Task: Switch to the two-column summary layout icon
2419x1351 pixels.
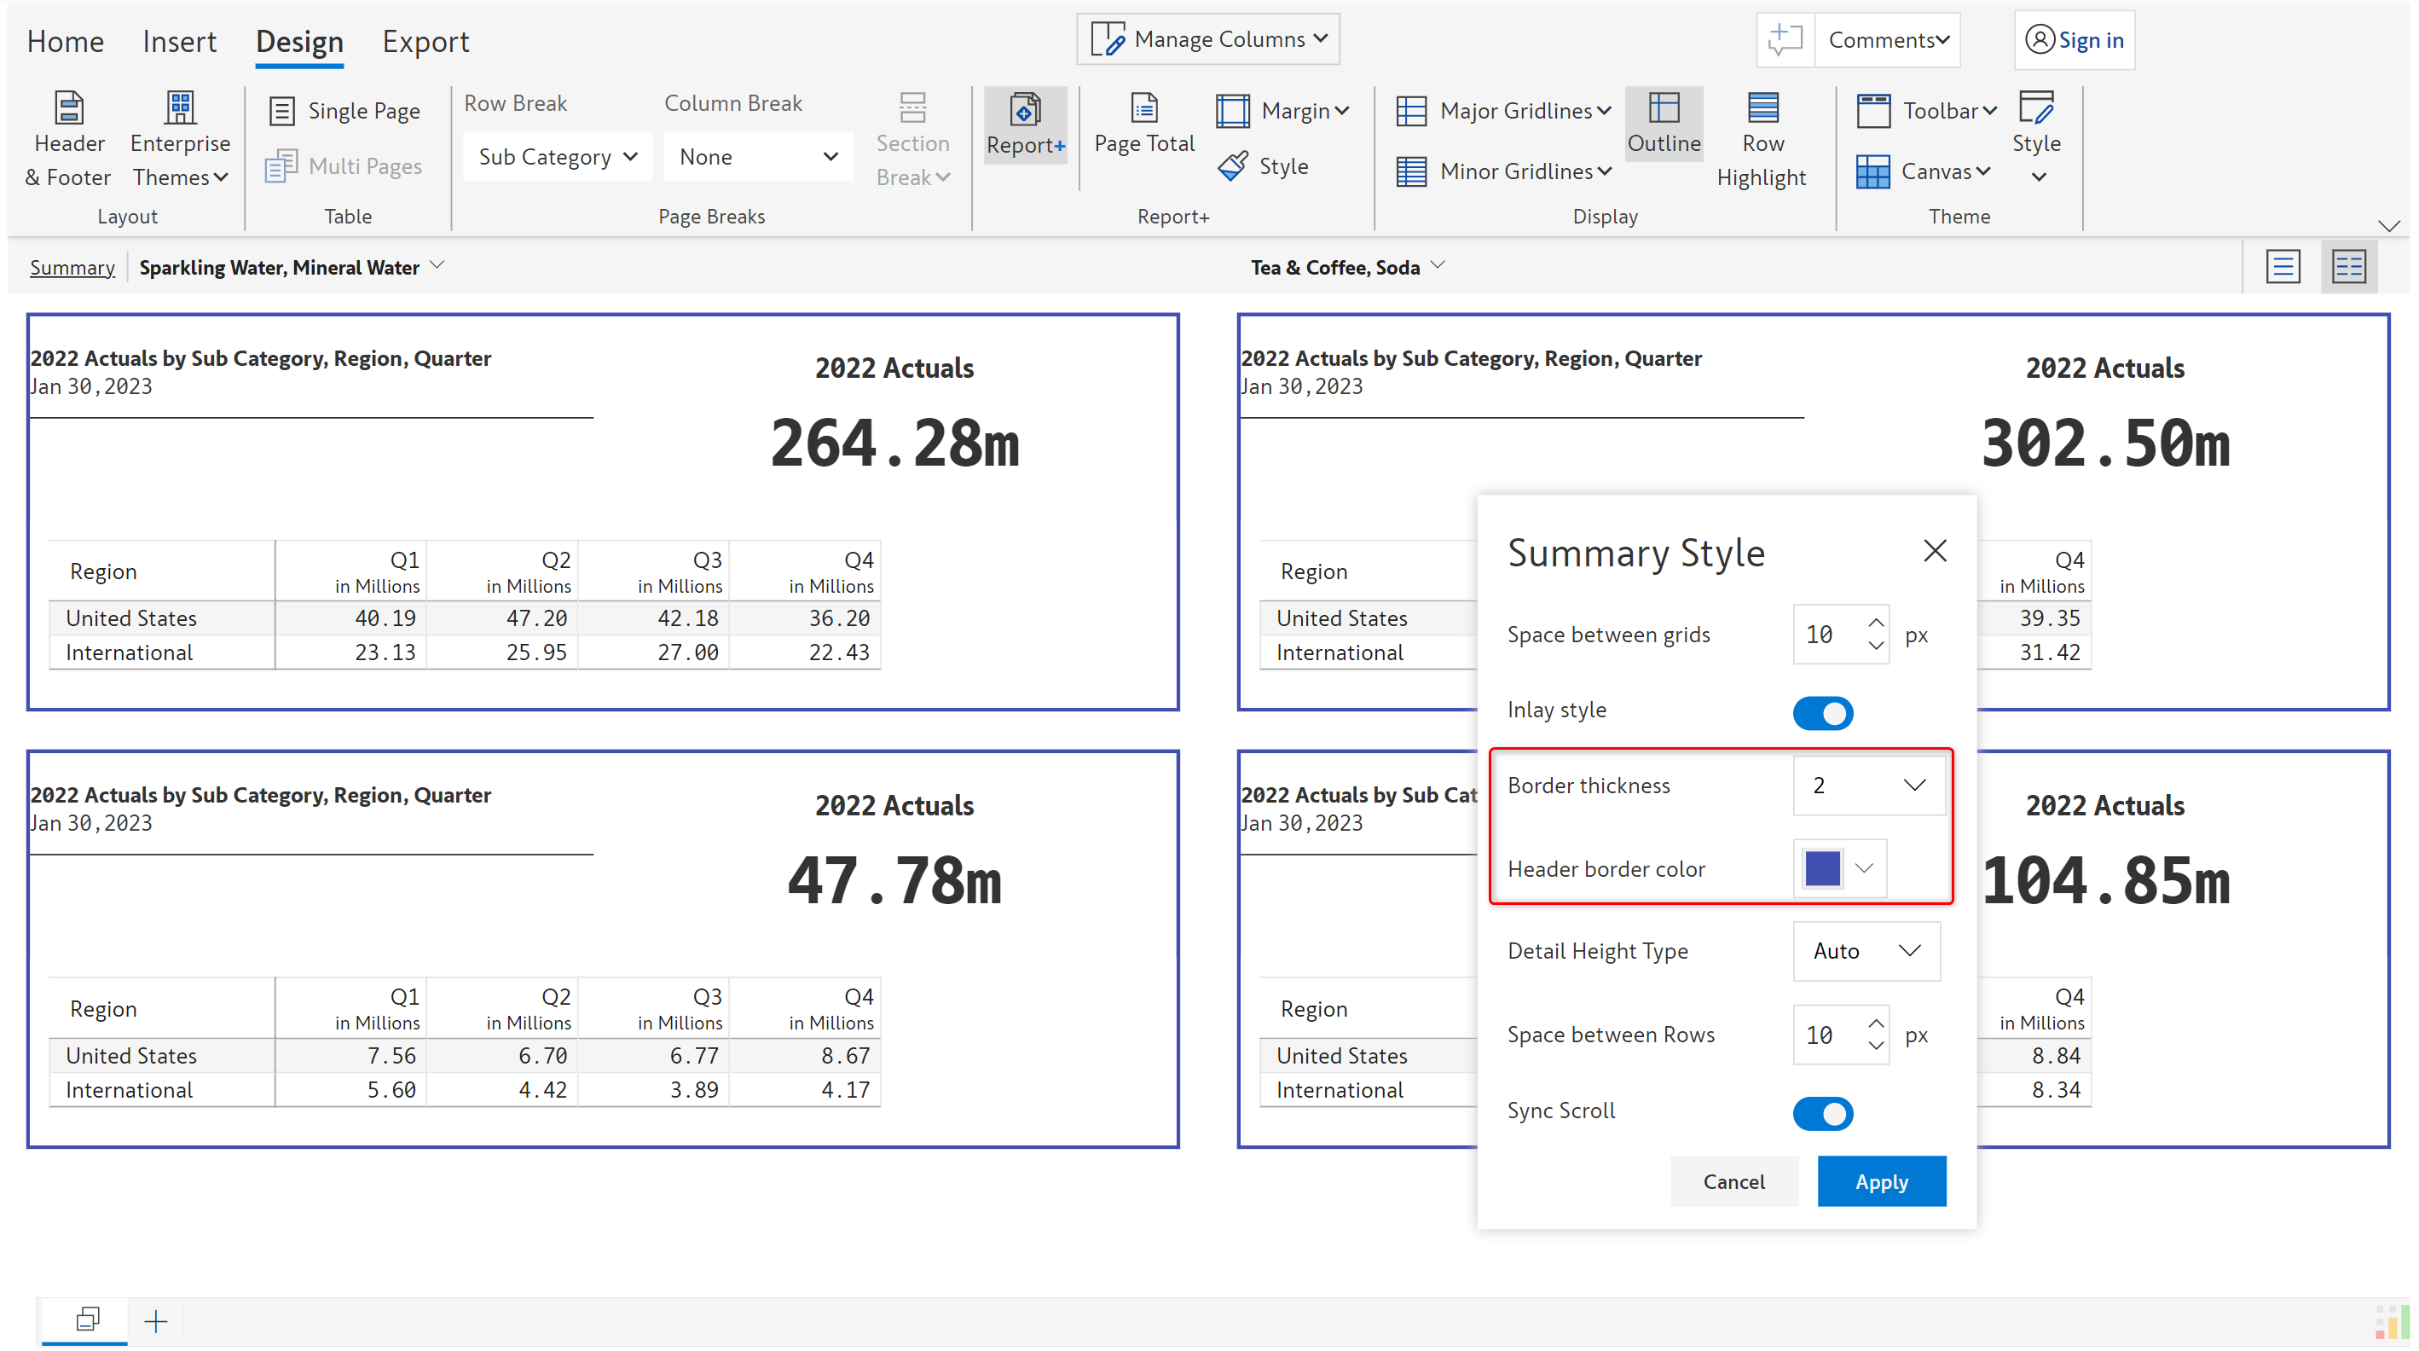Action: click(x=2347, y=267)
